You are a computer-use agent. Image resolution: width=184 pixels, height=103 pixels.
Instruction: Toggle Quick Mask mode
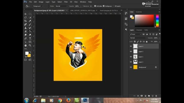tap(26, 60)
